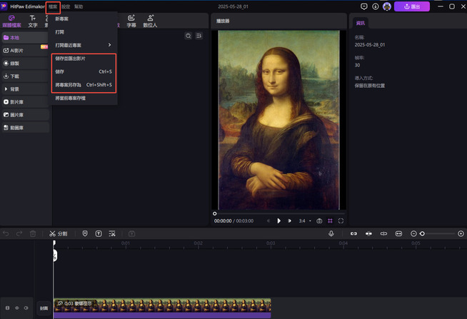
Task: Open the 檔案 (File) menu in menu bar
Action: click(53, 6)
